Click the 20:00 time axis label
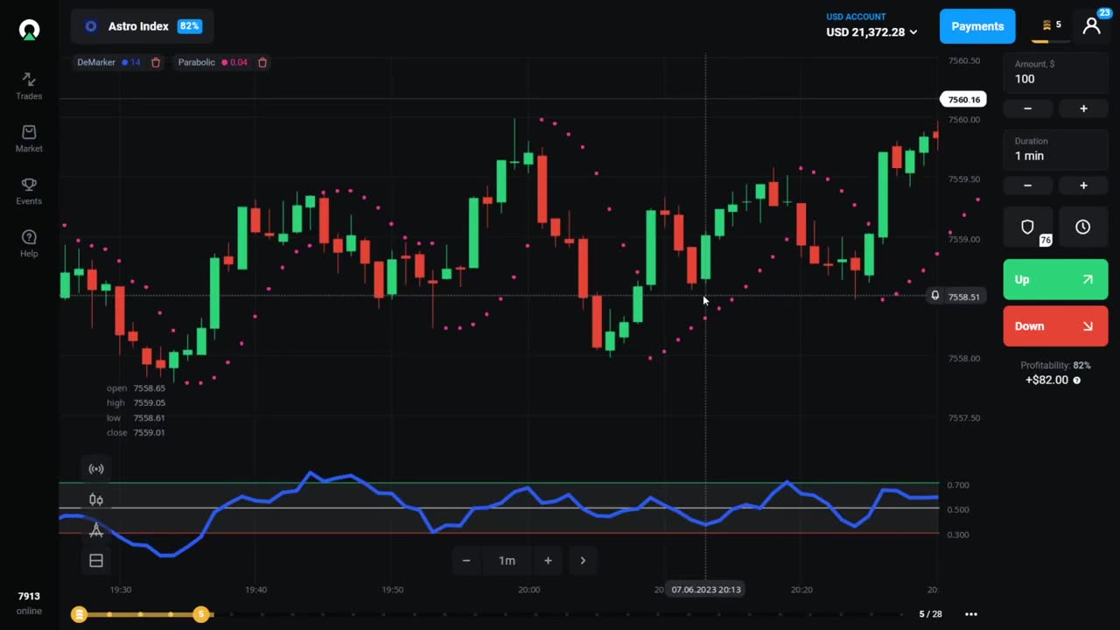This screenshot has width=1120, height=630. coord(528,590)
